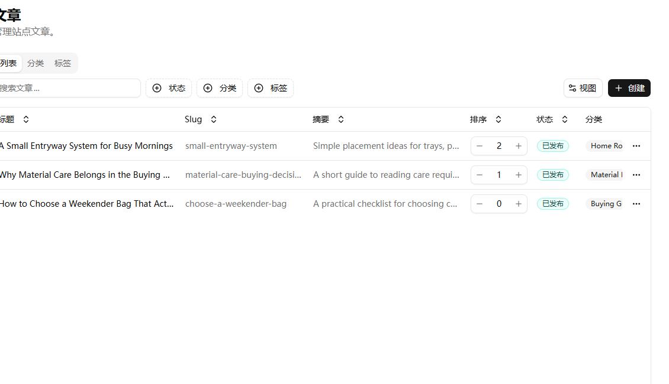
Task: Click slug material-care-buying-decisi...
Action: tap(243, 175)
